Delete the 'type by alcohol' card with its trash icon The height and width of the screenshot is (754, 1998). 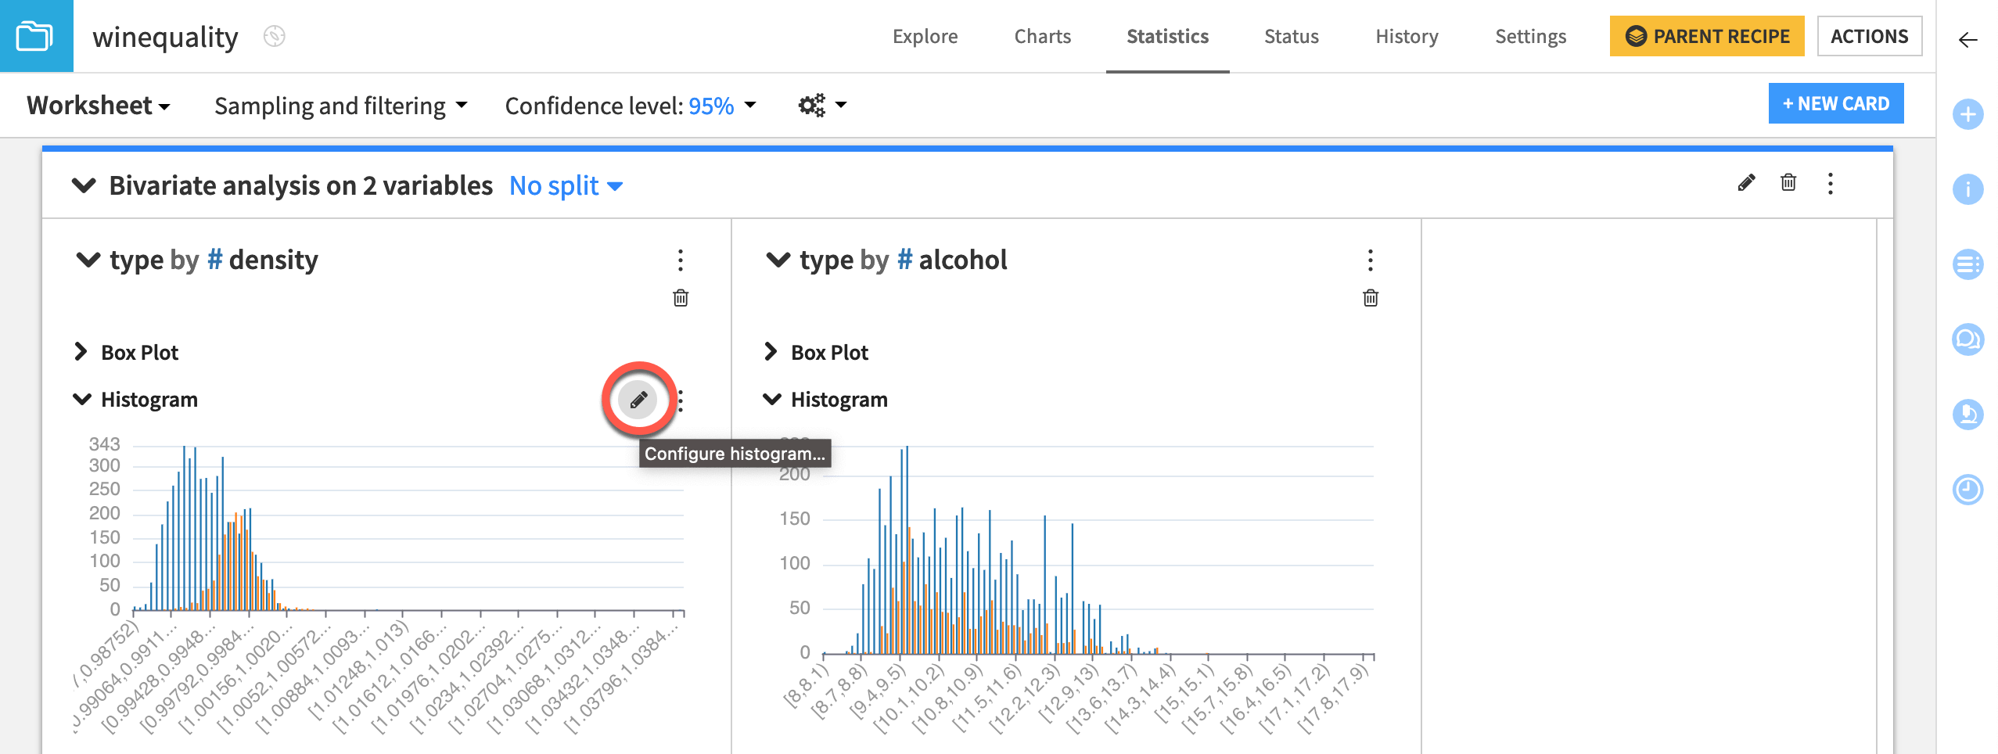pos(1369,297)
